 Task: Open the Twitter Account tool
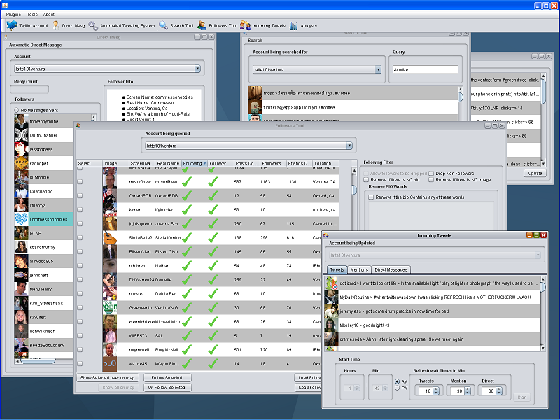tap(27, 25)
